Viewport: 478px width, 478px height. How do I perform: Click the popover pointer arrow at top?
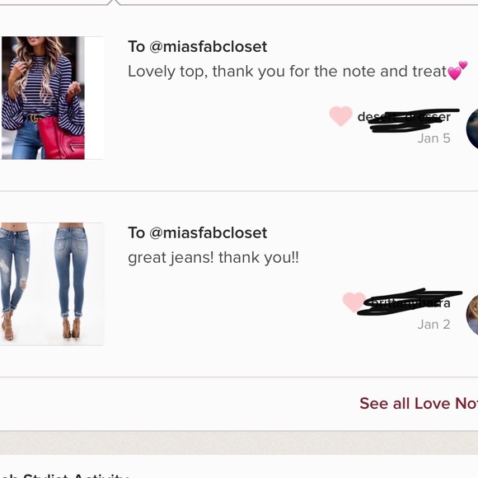(114, 2)
